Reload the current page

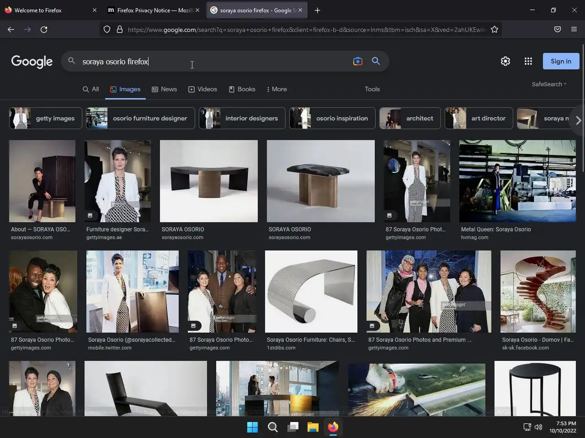pyautogui.click(x=44, y=30)
